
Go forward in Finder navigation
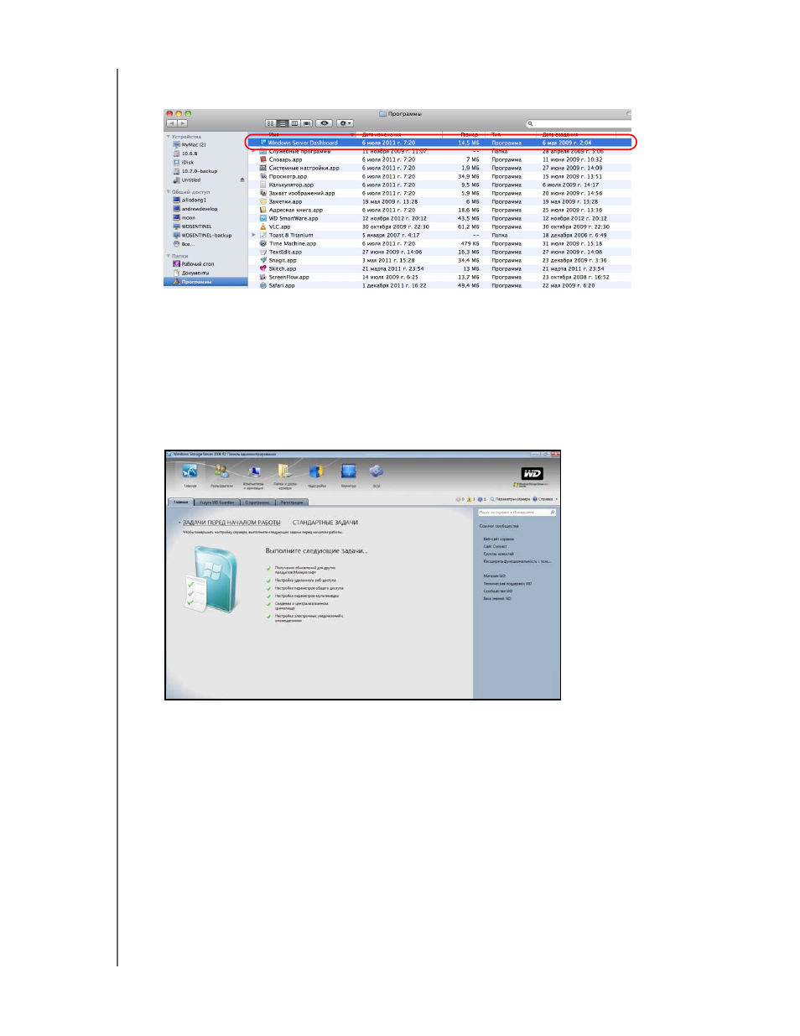coord(182,123)
